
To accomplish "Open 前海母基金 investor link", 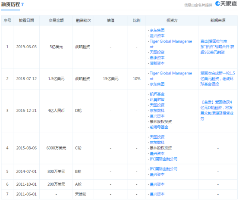I will pos(159,127).
